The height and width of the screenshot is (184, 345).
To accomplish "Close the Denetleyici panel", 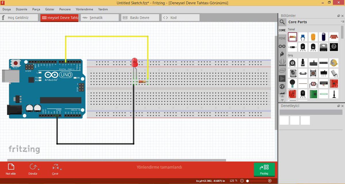I will point(342,106).
